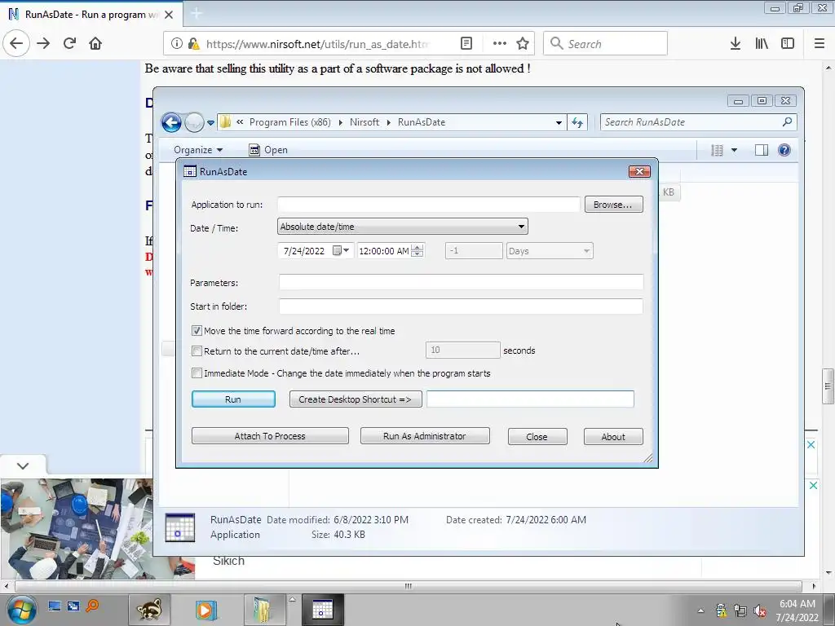Click the Parameters input field

click(x=461, y=282)
